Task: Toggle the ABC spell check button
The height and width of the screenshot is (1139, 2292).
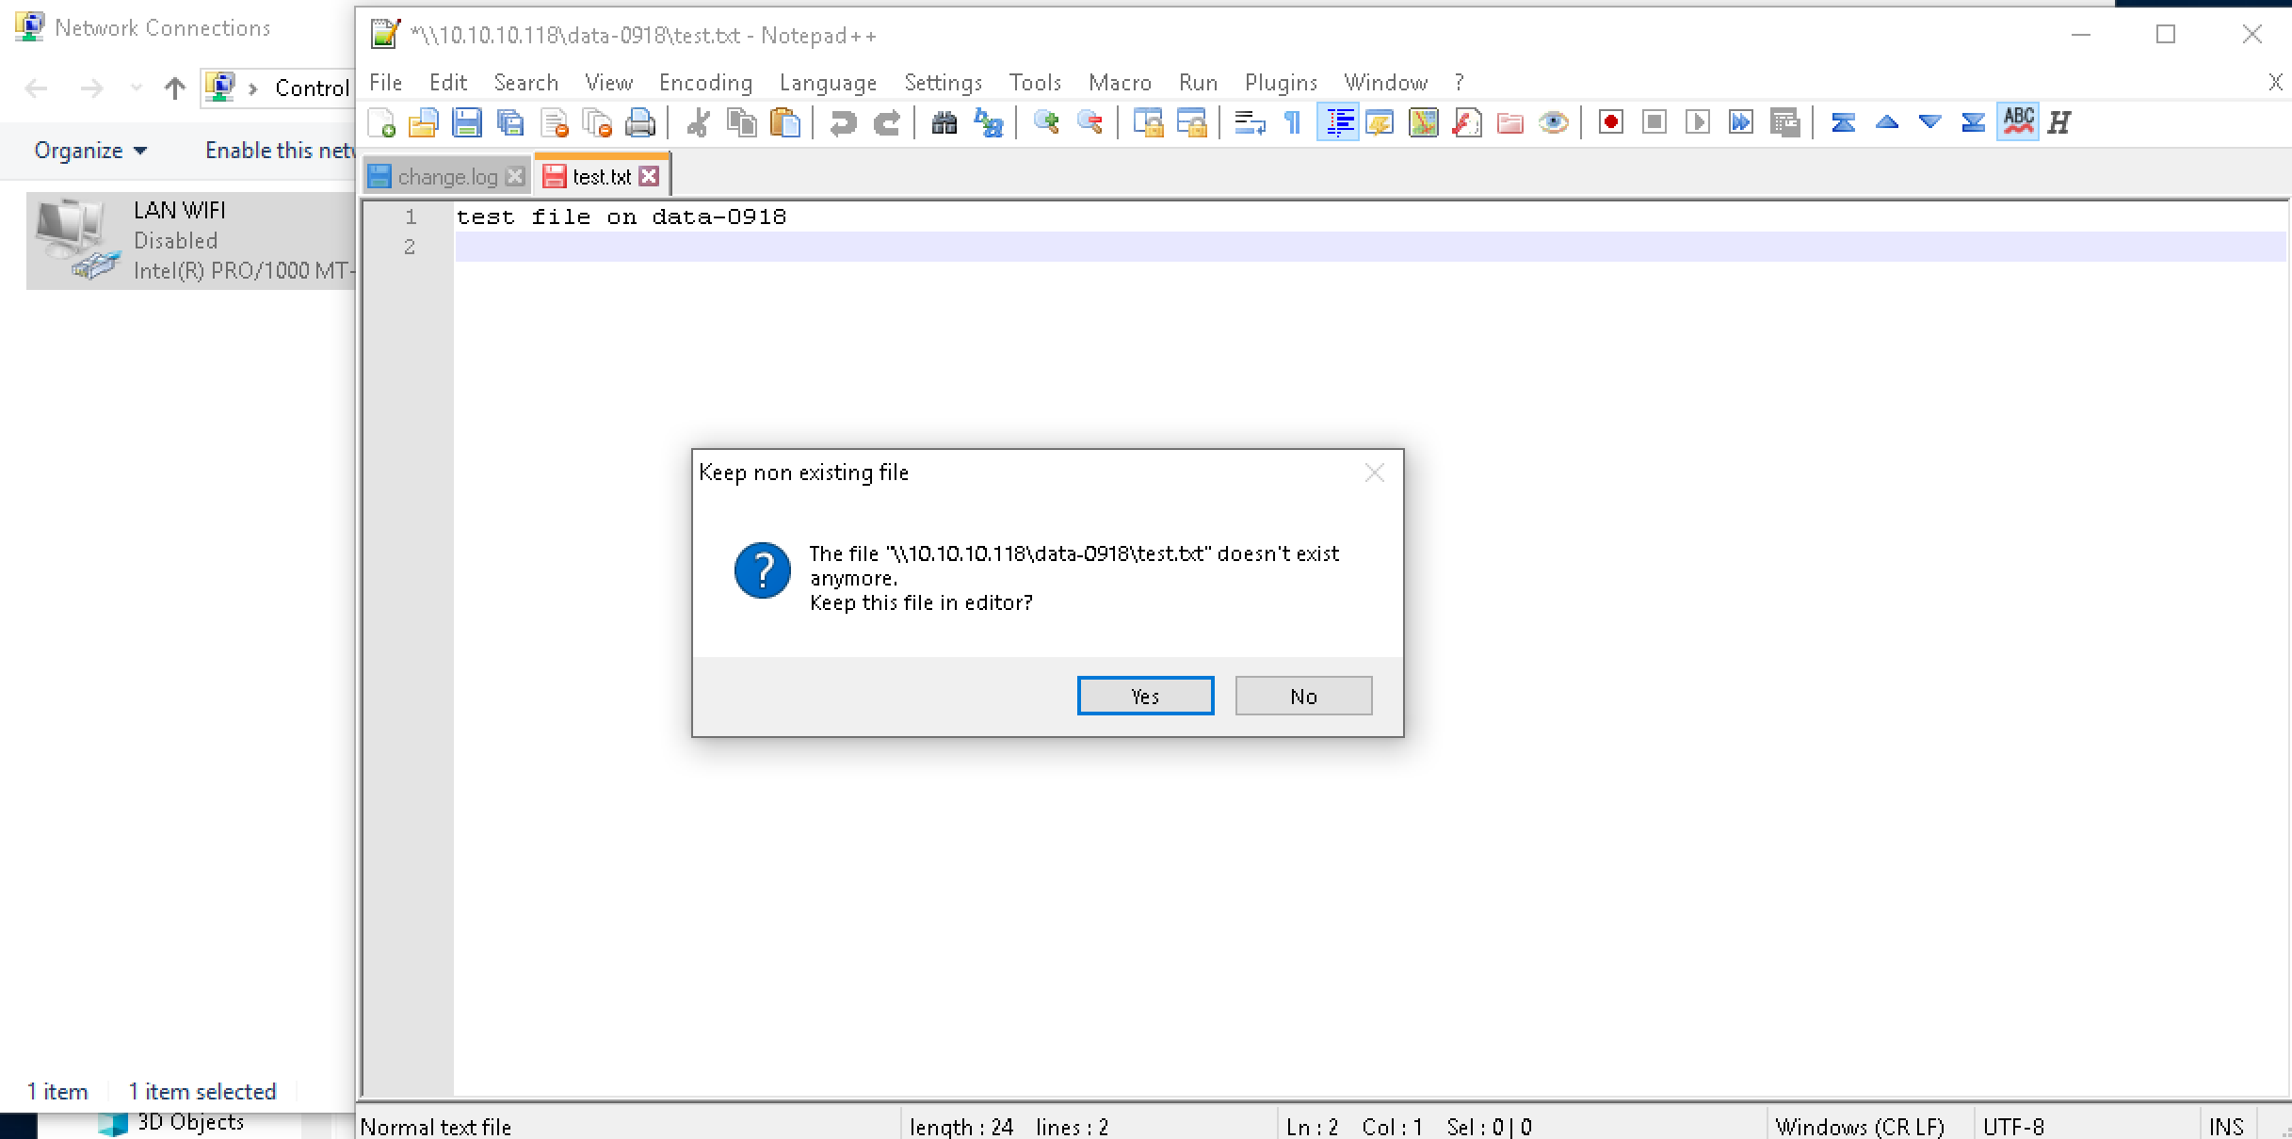Action: click(x=2017, y=122)
